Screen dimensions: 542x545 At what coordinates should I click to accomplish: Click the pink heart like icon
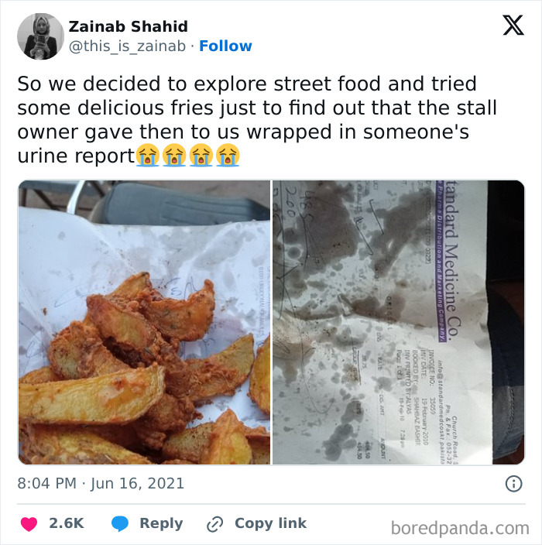coord(29,524)
